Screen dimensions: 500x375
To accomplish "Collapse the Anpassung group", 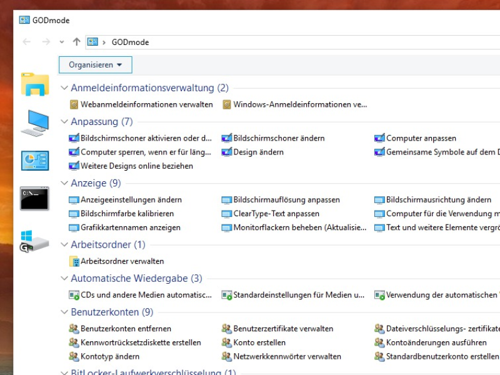I will [64, 121].
